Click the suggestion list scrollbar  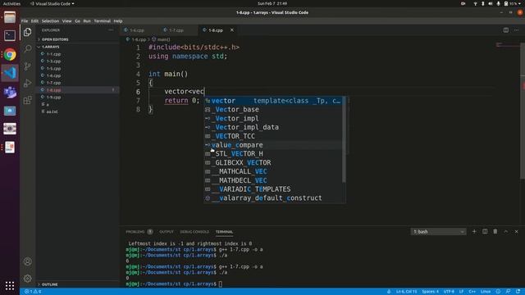344,140
